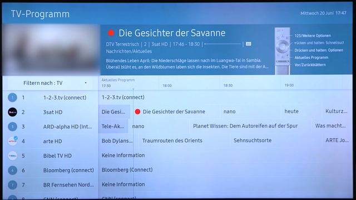
Task: Select the ARD-alpha HD channel icon
Action: 12,127
